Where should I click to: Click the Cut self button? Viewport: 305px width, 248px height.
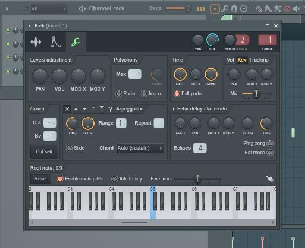44,151
